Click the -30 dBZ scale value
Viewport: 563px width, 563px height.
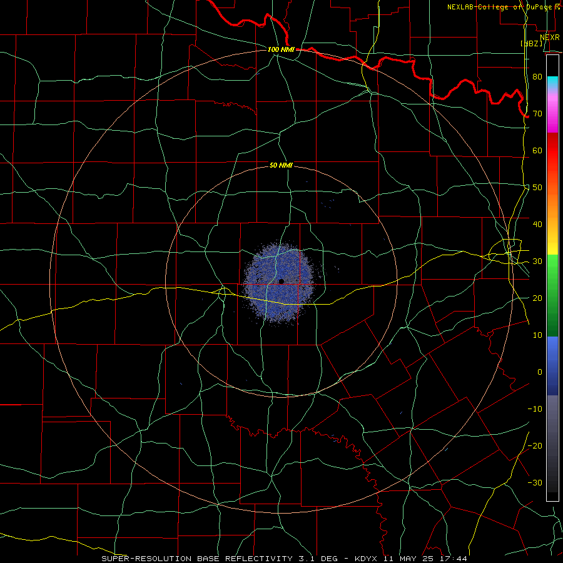tap(535, 482)
